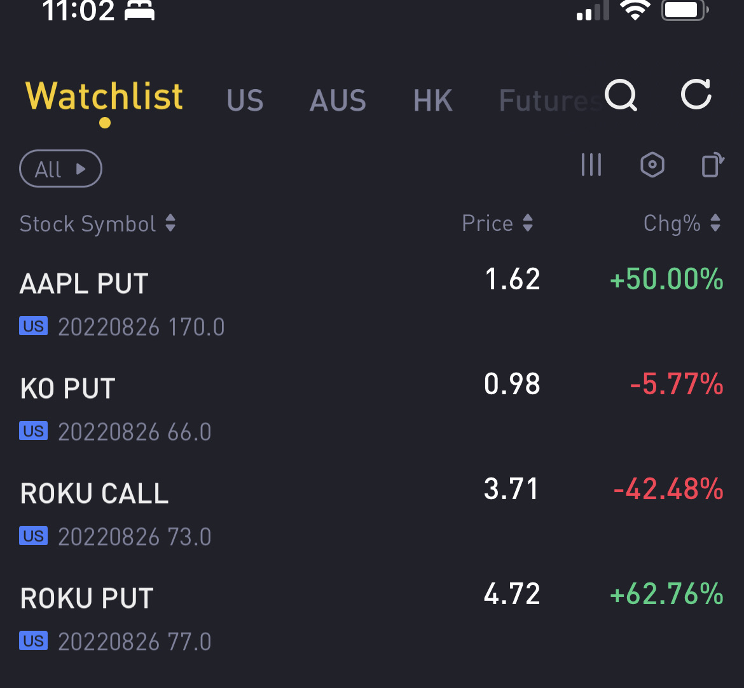Sort watchlist by Price column
Viewport: 744px width, 688px height.
pos(497,224)
